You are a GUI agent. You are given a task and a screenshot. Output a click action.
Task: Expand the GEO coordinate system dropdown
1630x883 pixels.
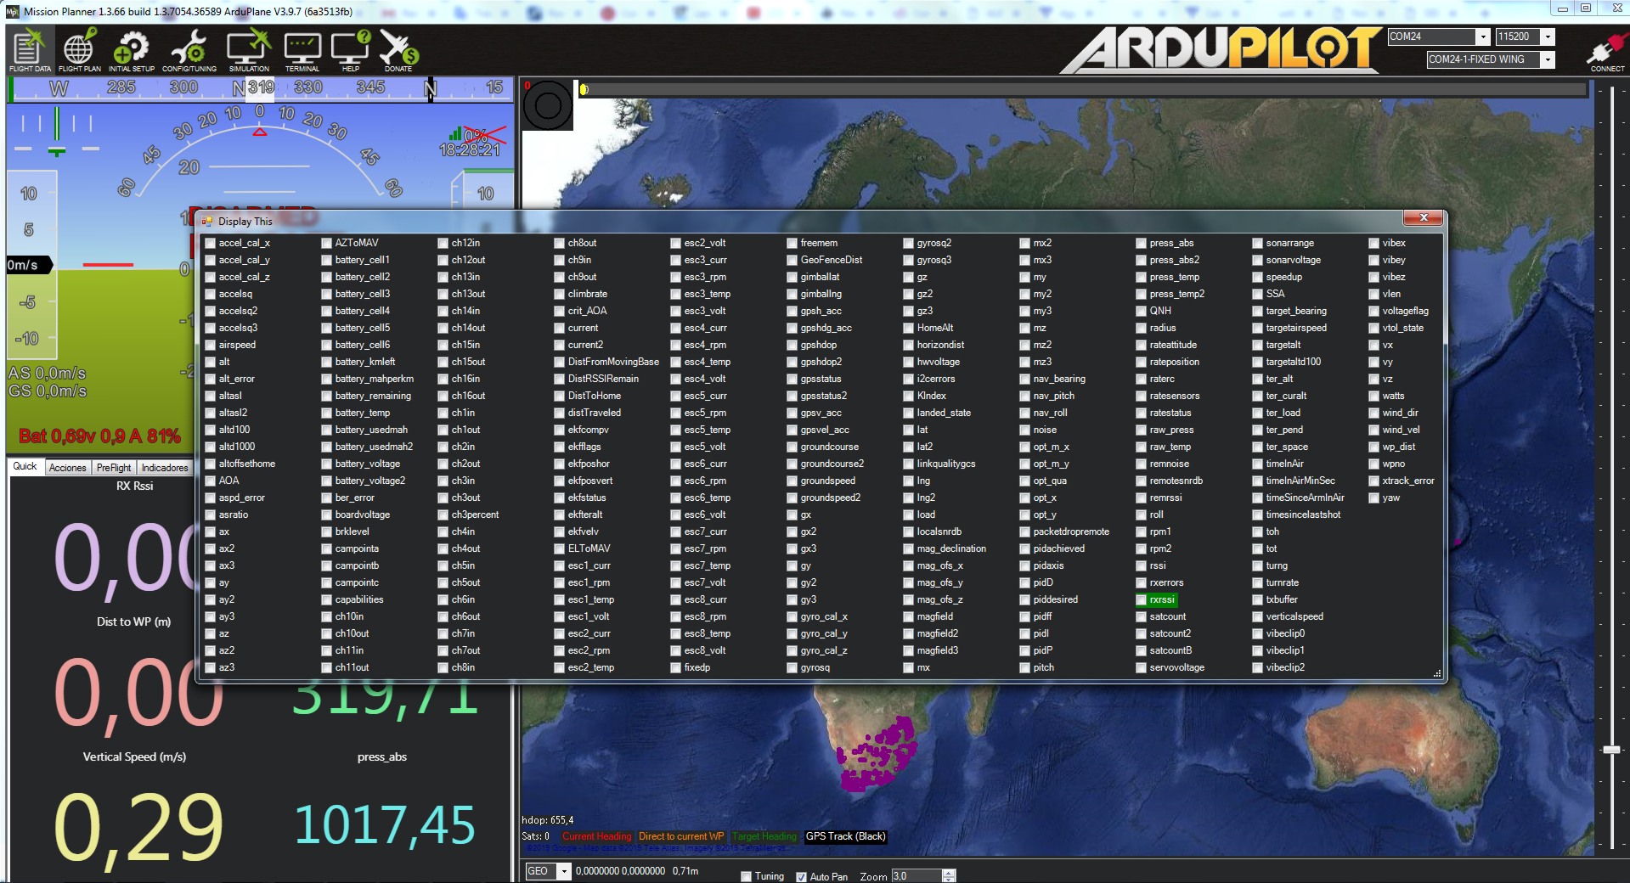click(x=563, y=871)
